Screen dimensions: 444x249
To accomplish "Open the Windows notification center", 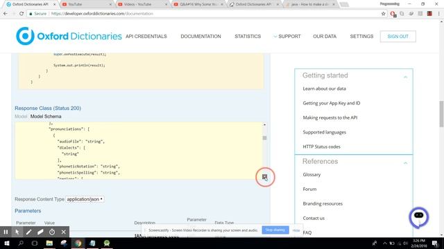I will (435, 243).
